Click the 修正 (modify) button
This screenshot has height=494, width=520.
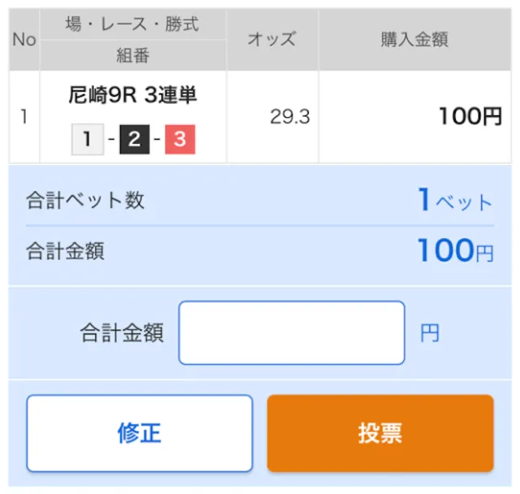tap(140, 433)
